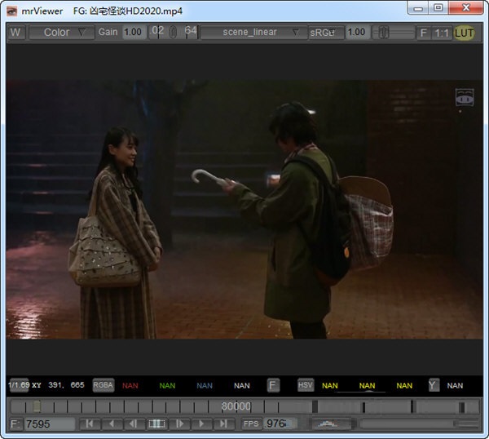Stop playback with the center stop button

pyautogui.click(x=156, y=423)
